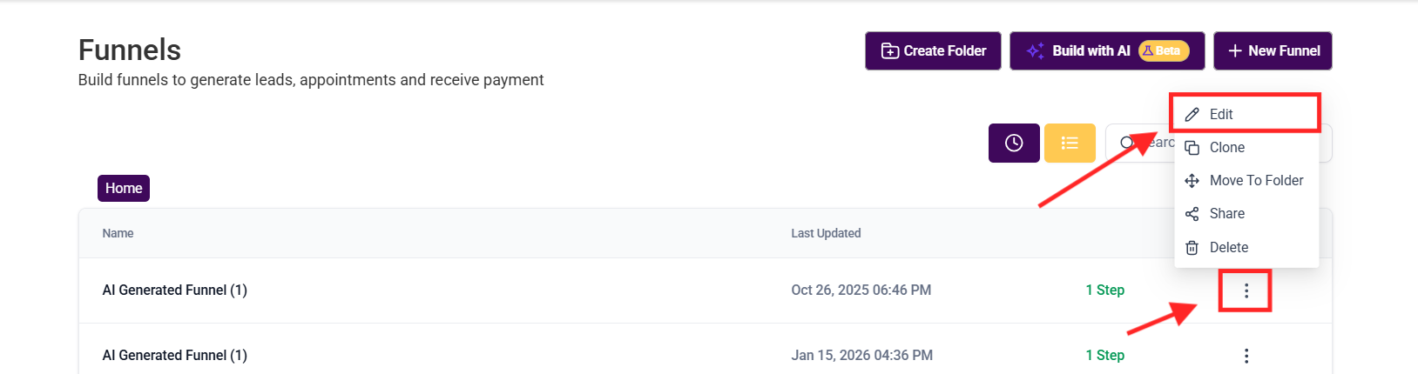
Task: Select Share from the context menu
Action: coord(1226,214)
